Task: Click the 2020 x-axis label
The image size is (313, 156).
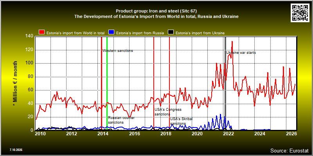Action: point(197,134)
